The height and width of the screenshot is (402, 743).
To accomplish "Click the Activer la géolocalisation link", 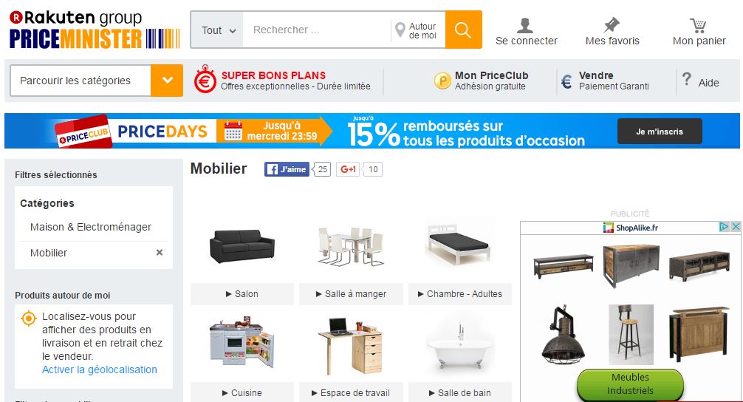I will pyautogui.click(x=100, y=369).
